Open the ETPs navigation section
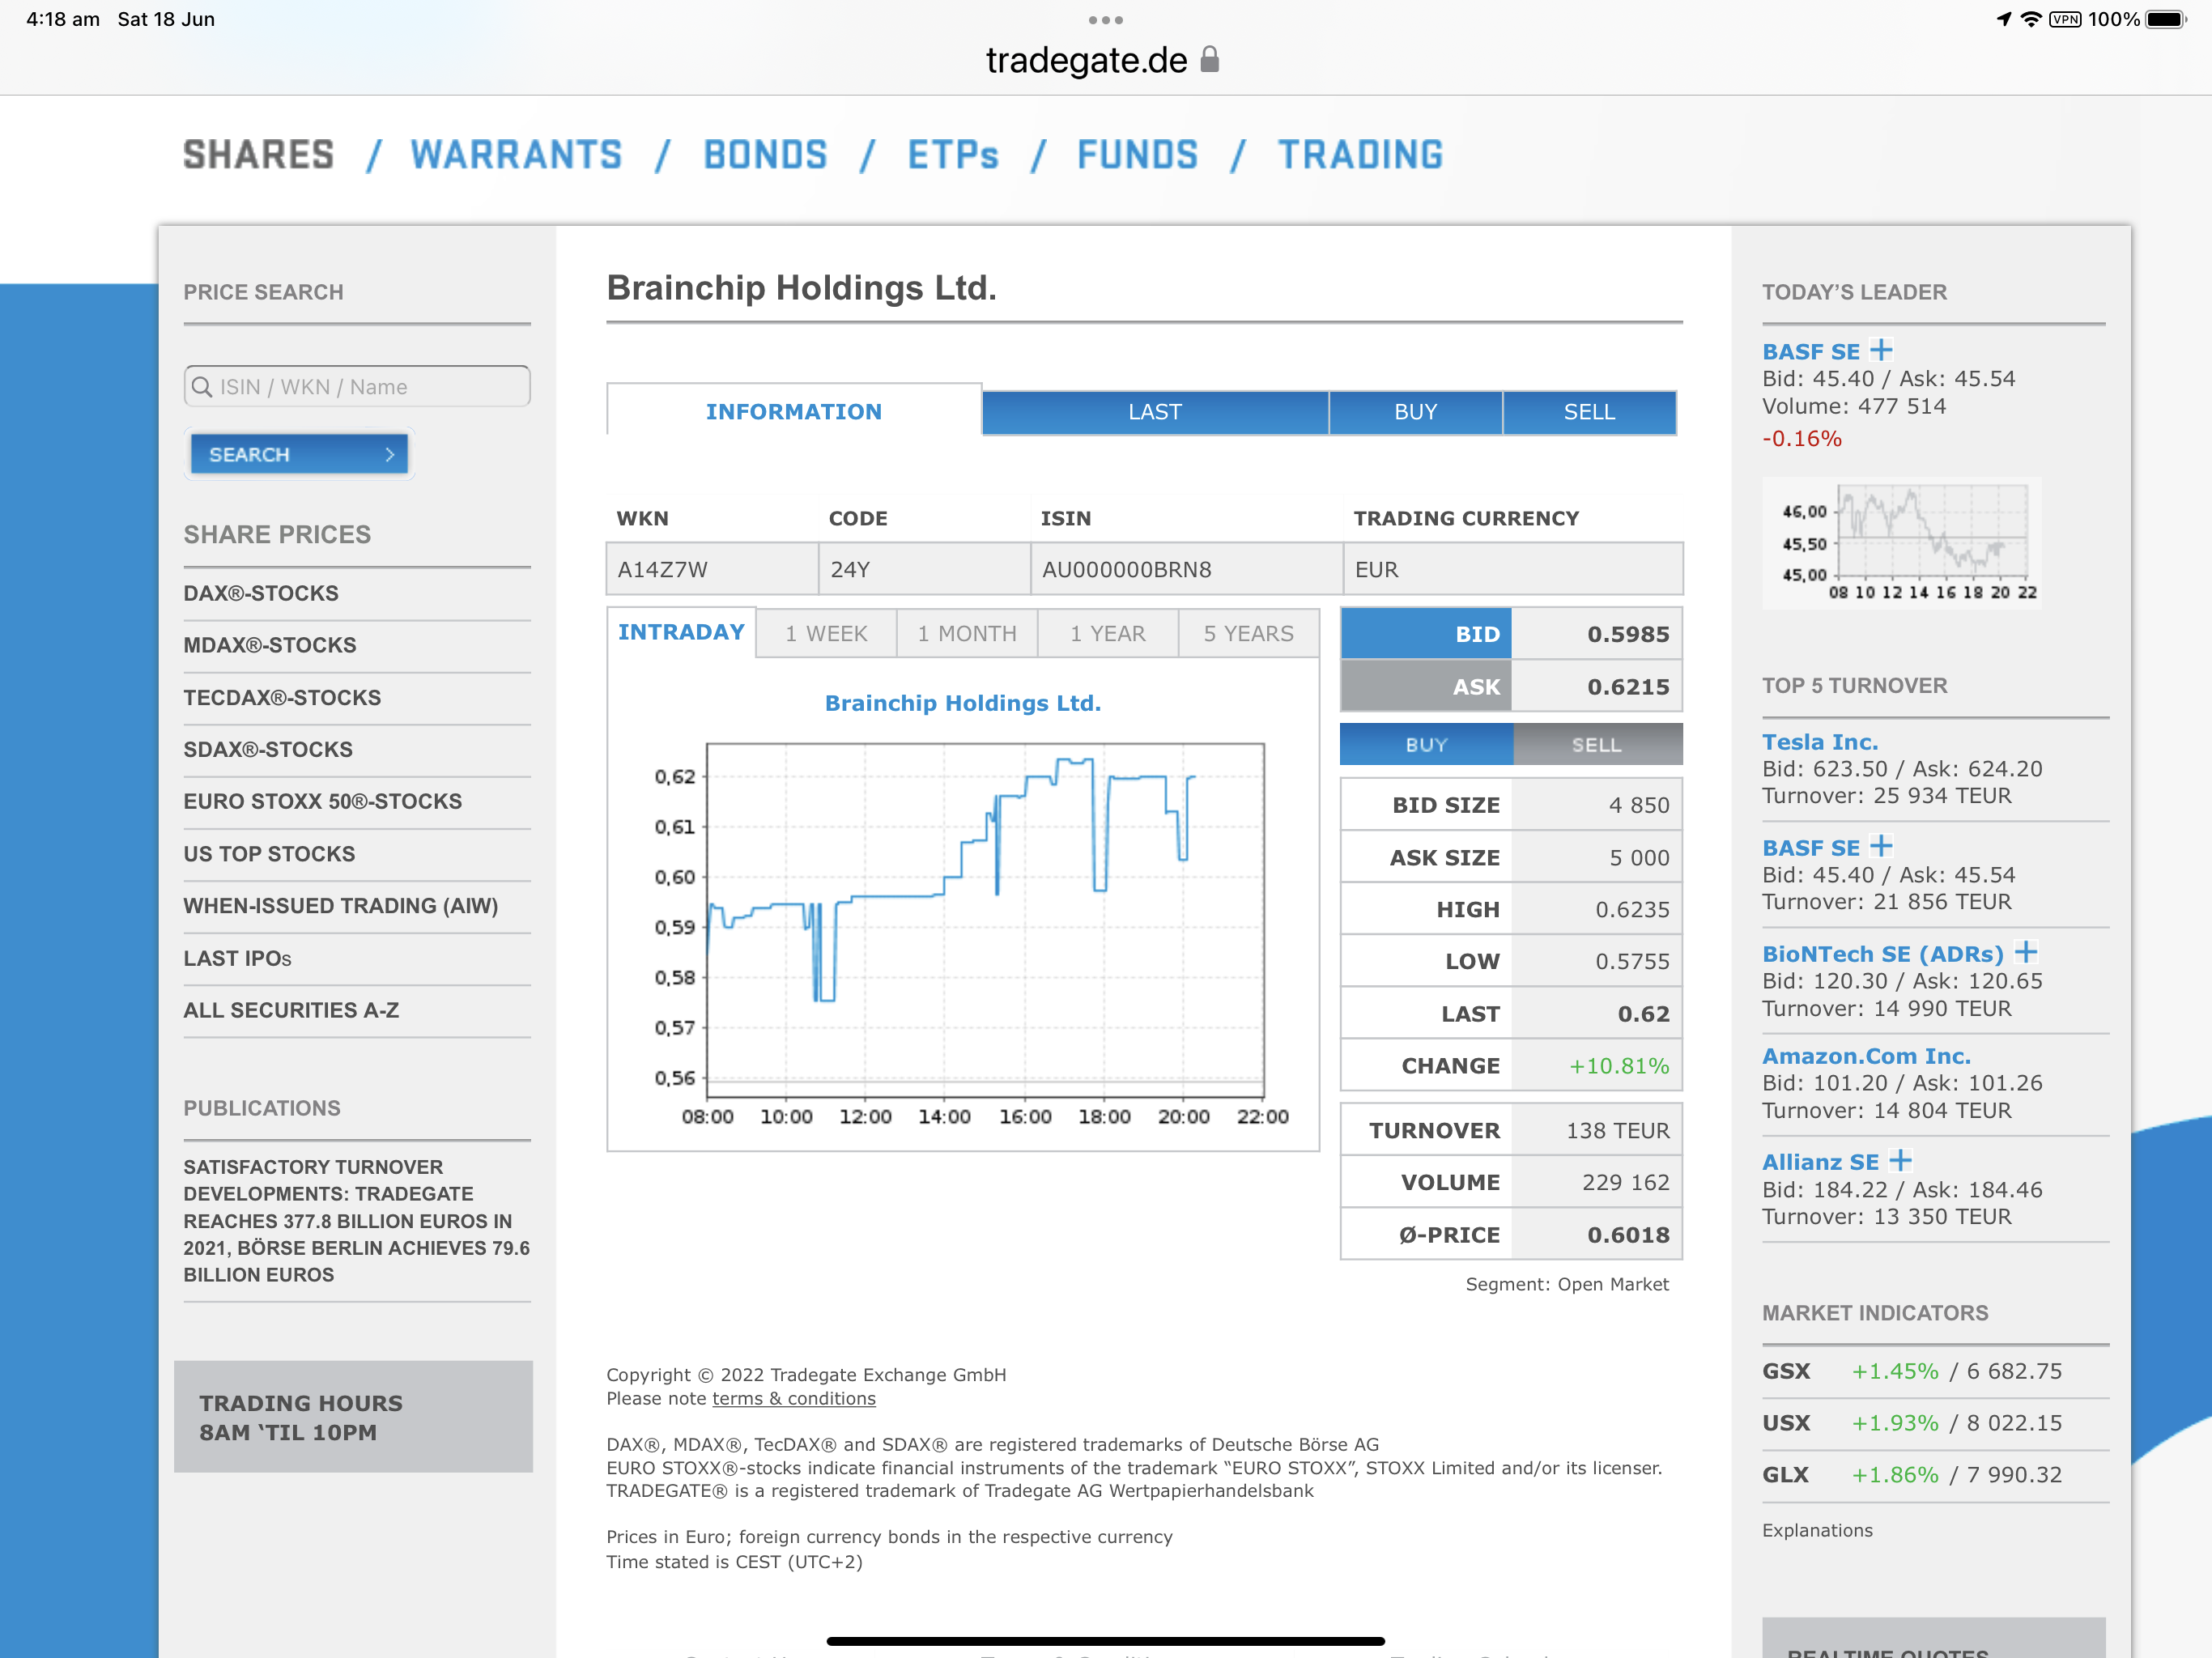 pyautogui.click(x=953, y=155)
